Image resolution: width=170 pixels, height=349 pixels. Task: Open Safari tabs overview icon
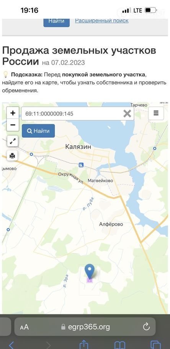tap(155, 345)
